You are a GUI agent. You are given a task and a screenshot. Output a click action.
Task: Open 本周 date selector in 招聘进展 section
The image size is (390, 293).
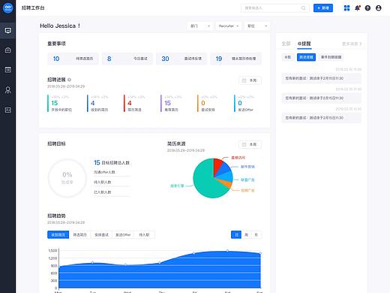pos(250,80)
